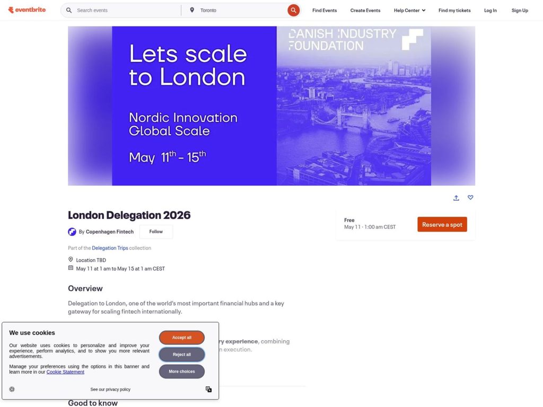Click the location pin icon in the search bar
Image resolution: width=543 pixels, height=407 pixels.
coord(192,10)
